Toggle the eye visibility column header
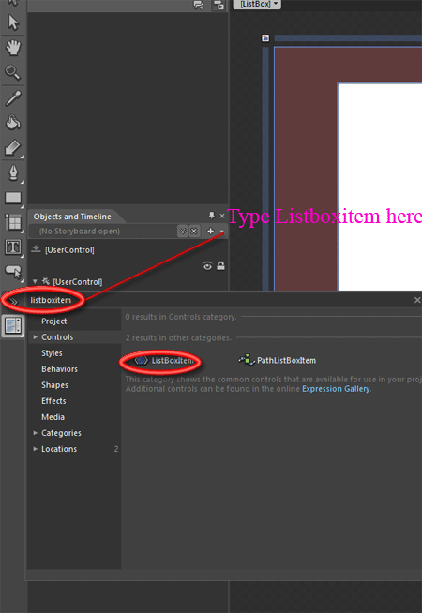Screen dimensions: 422x613 [207, 266]
